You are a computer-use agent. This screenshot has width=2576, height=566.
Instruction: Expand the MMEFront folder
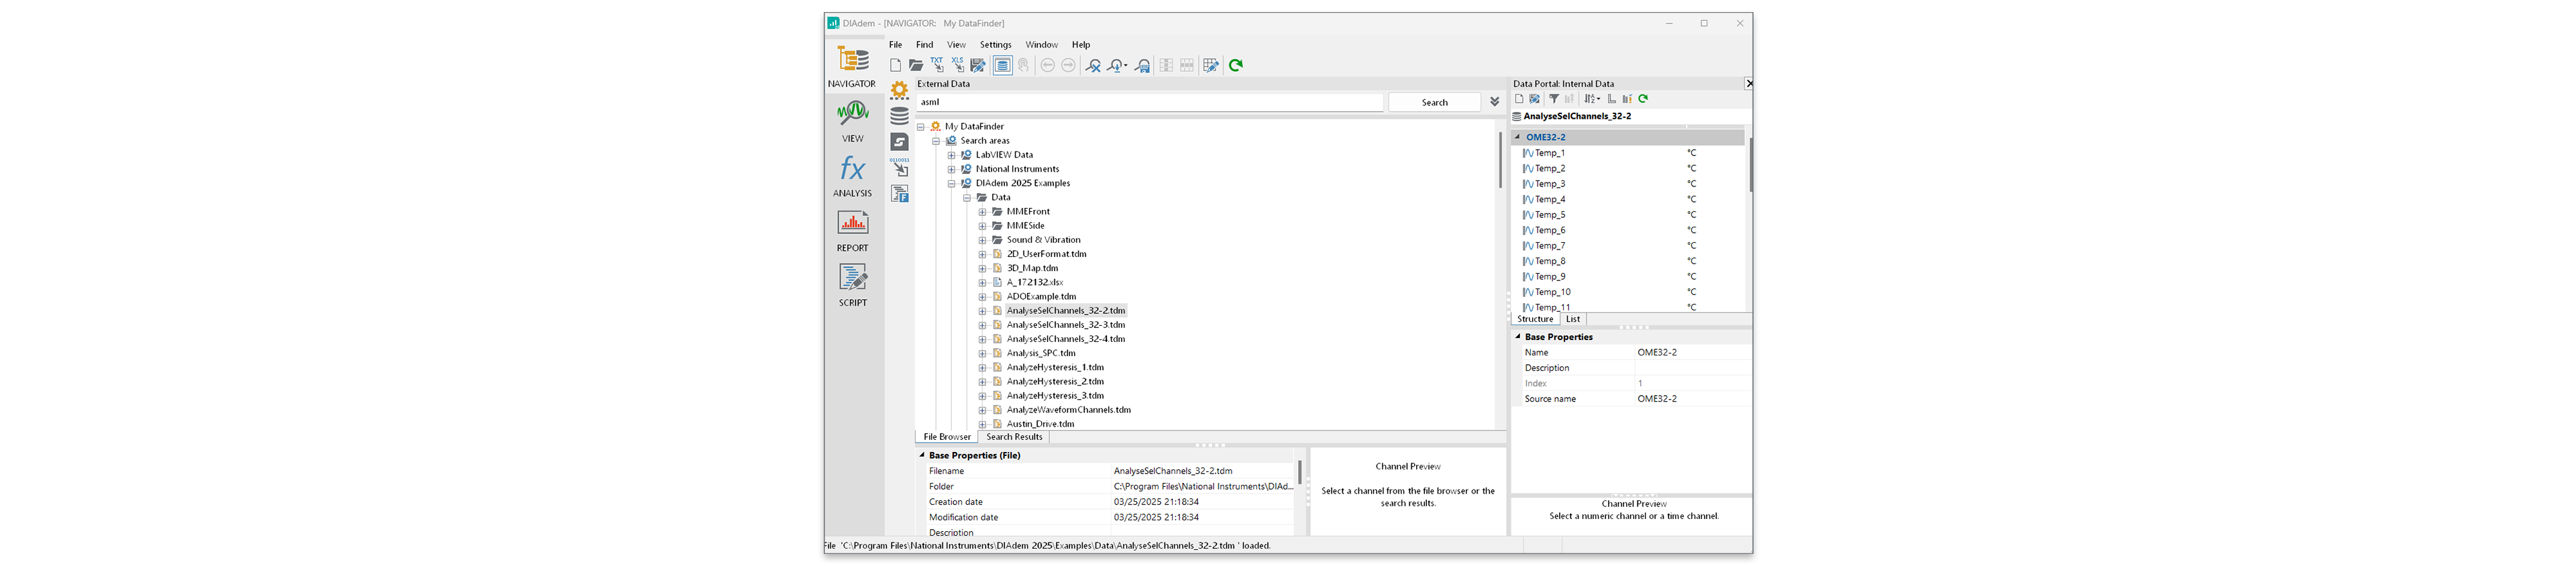982,212
